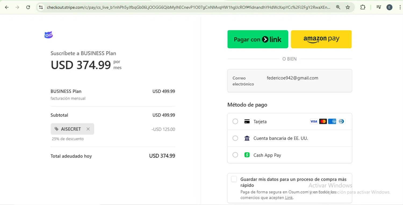Remove the AISECRET coupon with the X
This screenshot has width=403, height=205.
coord(88,129)
